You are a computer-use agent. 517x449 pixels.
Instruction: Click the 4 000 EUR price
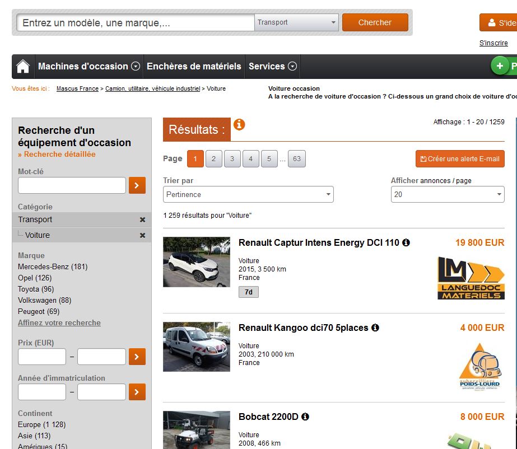tap(482, 328)
